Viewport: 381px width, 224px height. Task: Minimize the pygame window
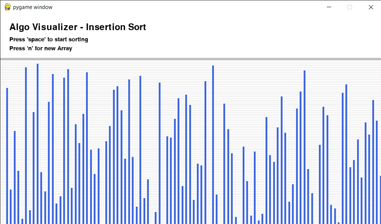point(329,7)
